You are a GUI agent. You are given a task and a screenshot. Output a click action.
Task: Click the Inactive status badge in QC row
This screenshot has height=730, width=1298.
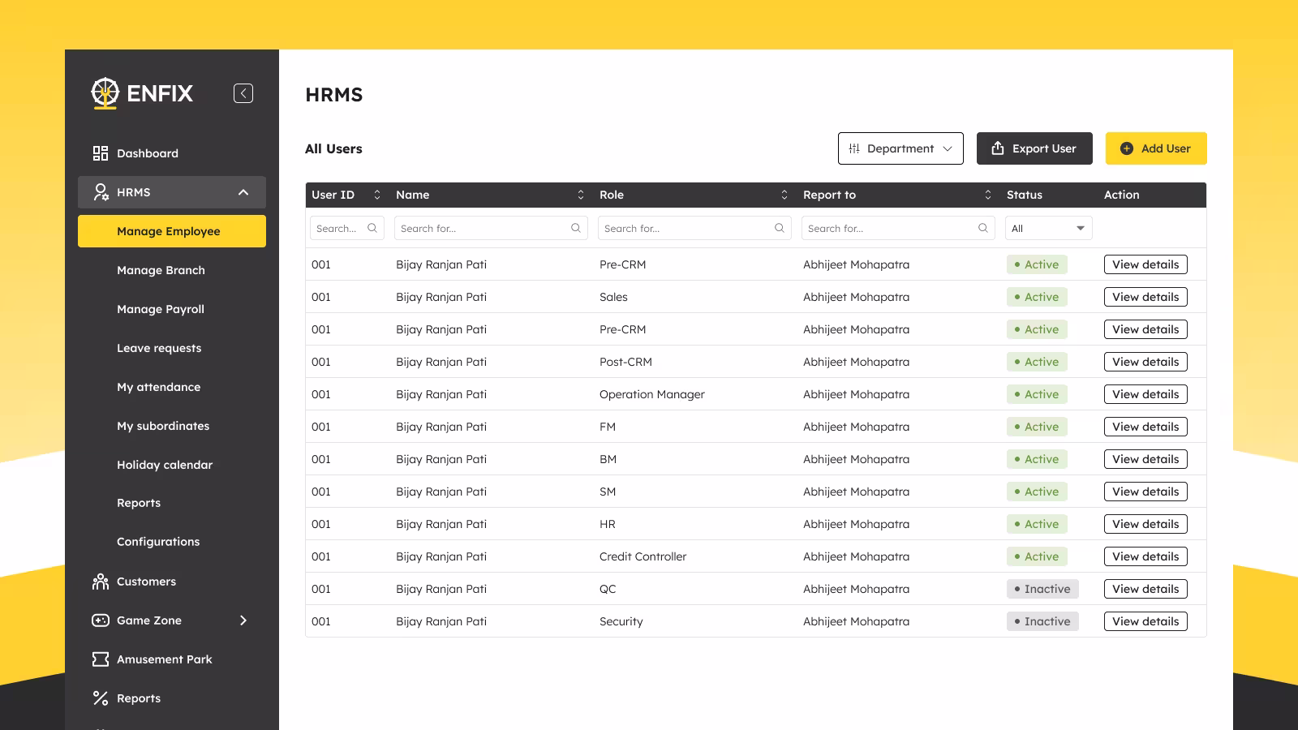point(1042,589)
